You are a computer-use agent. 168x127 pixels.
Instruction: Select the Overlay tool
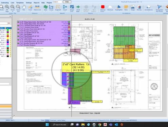click(139, 8)
